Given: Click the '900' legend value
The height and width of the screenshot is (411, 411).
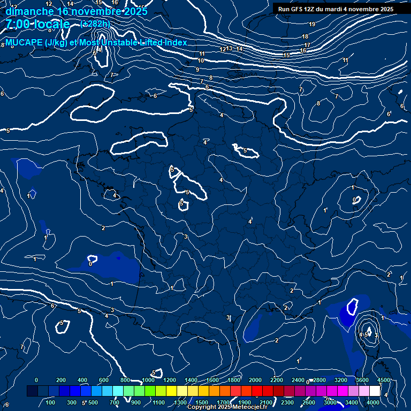Looking at the screenshot, I should click(x=136, y=402).
